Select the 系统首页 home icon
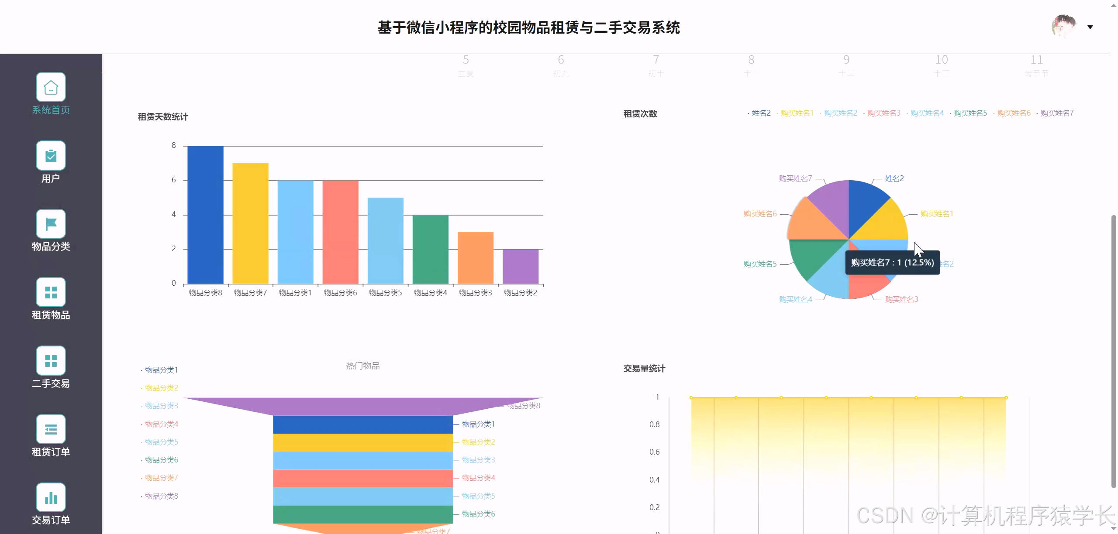Viewport: 1118px width, 534px height. 51,87
